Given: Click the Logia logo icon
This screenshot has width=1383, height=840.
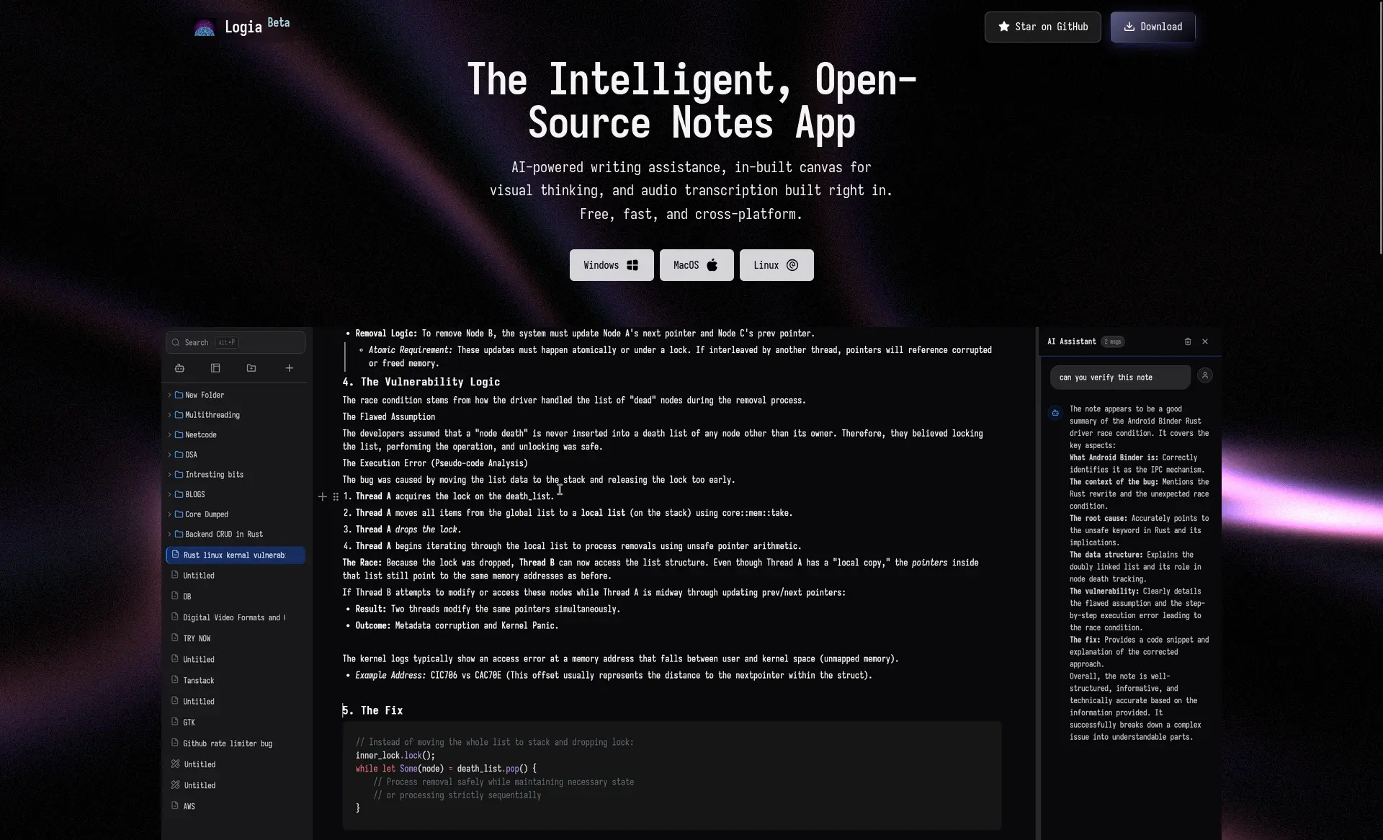Looking at the screenshot, I should coord(205,27).
